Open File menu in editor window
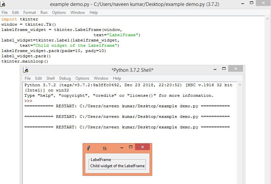 point(5,13)
